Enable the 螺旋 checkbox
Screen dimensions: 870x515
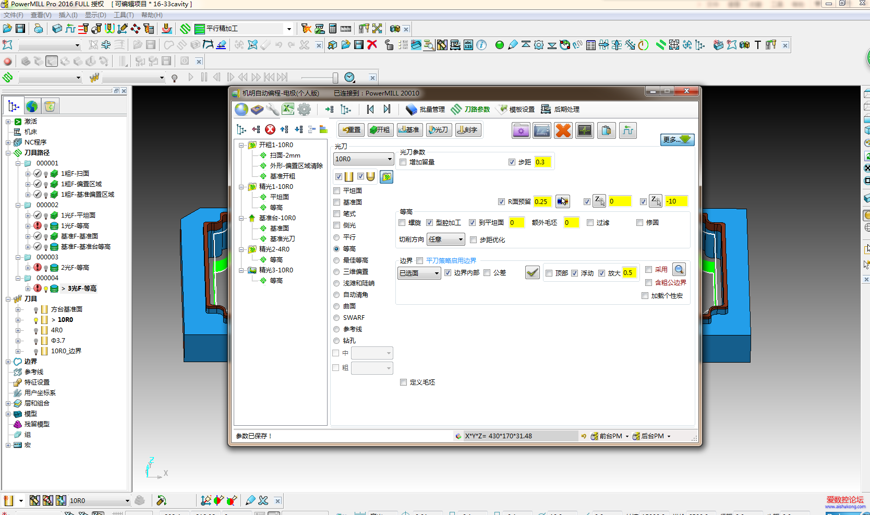(402, 223)
